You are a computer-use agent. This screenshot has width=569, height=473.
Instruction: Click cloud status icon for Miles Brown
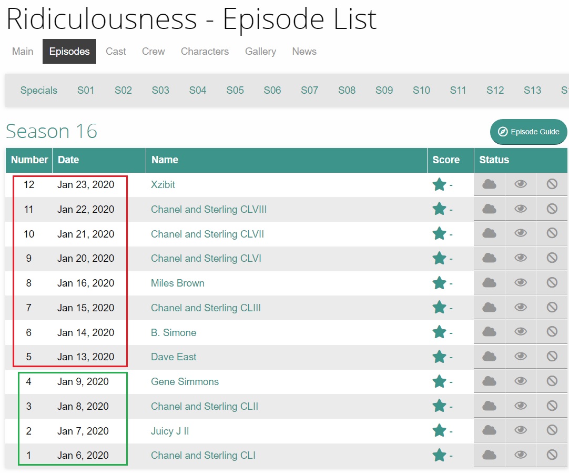489,283
